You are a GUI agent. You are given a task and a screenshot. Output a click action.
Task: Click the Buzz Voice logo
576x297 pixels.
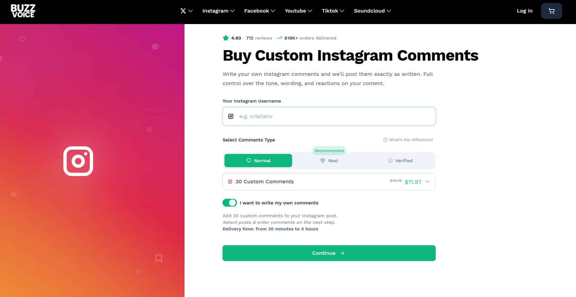coord(23,11)
